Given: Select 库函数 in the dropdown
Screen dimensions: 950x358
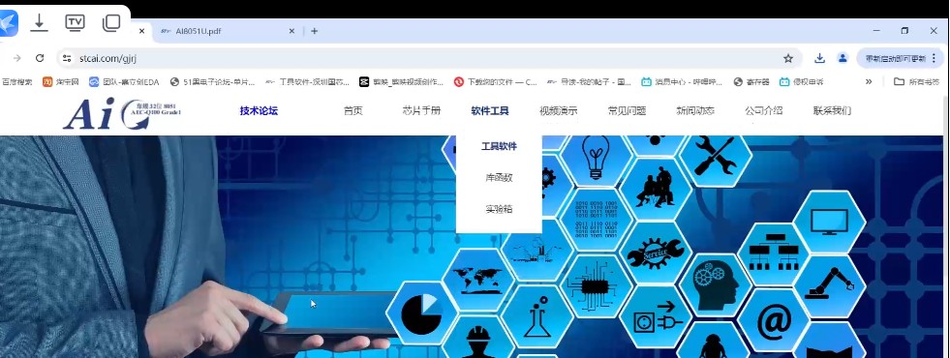Looking at the screenshot, I should click(x=500, y=177).
